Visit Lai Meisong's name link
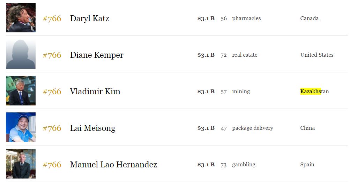The image size is (350, 182). [92, 128]
